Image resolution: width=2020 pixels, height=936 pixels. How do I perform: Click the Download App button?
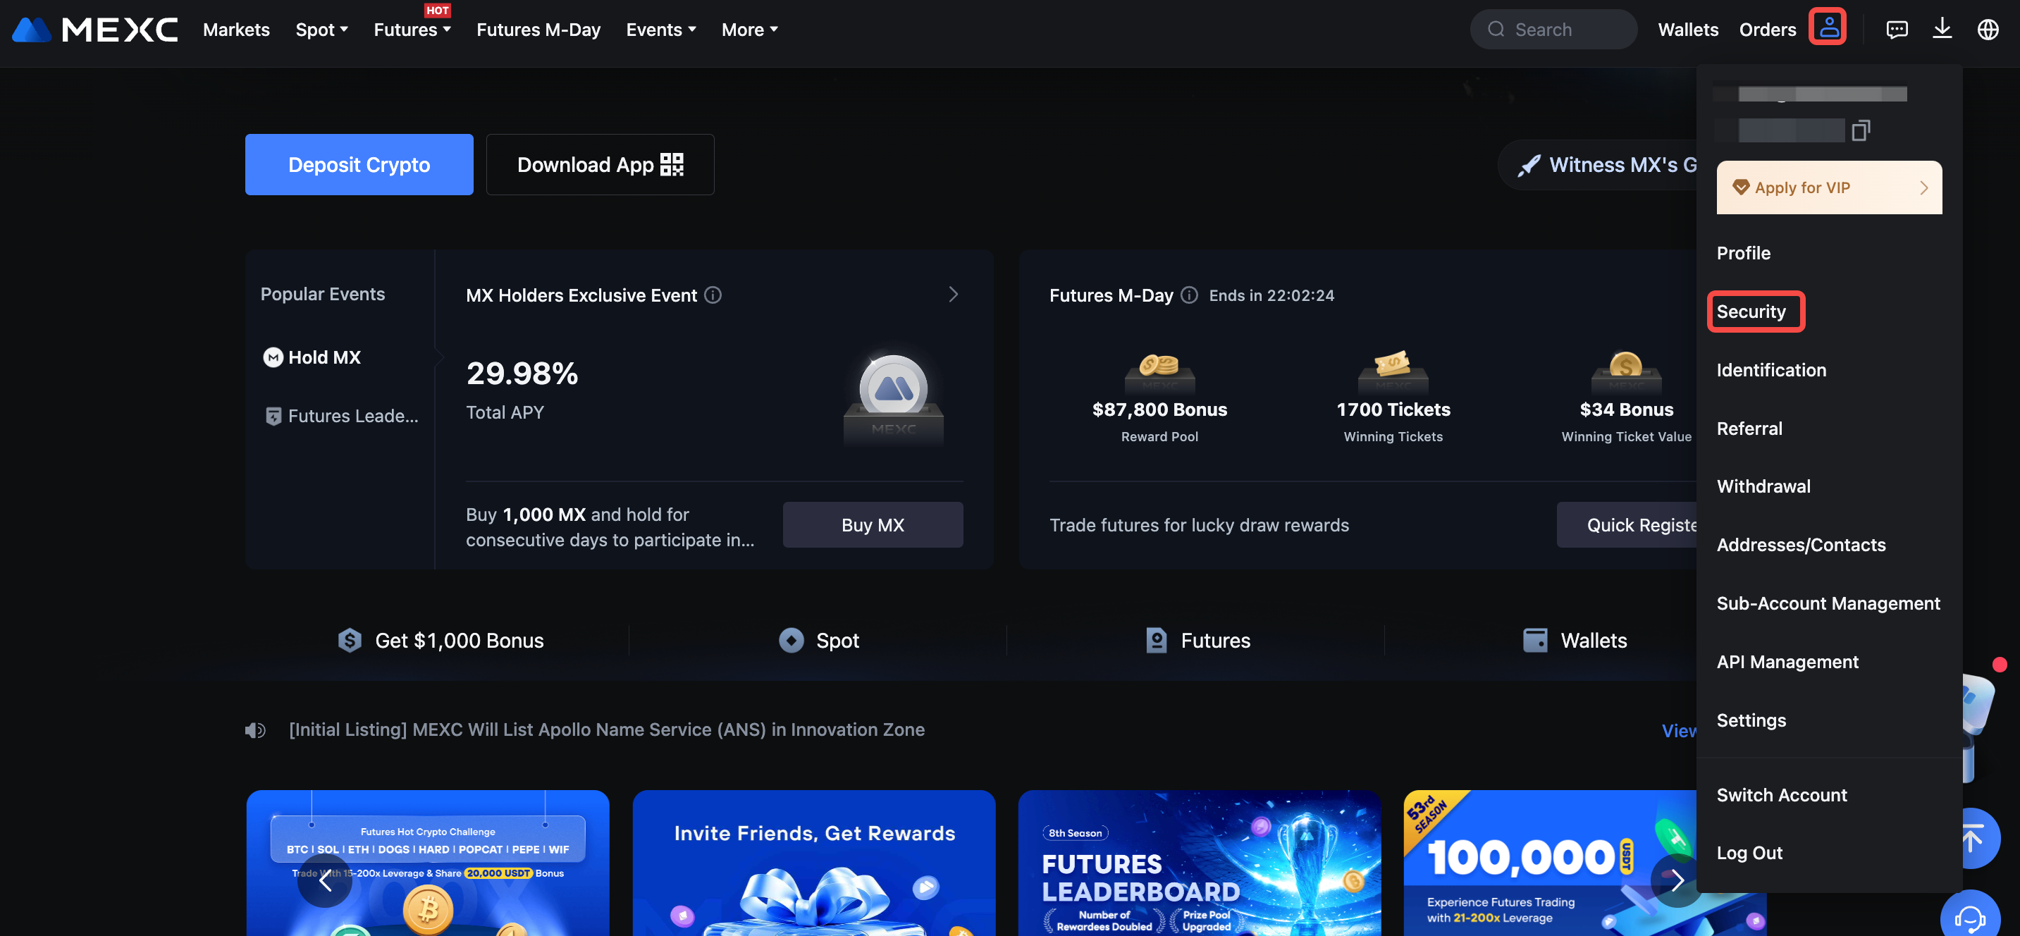600,165
